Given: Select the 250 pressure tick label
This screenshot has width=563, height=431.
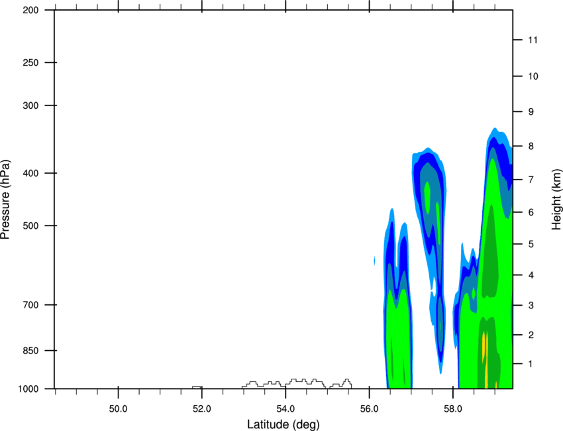Looking at the screenshot, I should click(30, 62).
